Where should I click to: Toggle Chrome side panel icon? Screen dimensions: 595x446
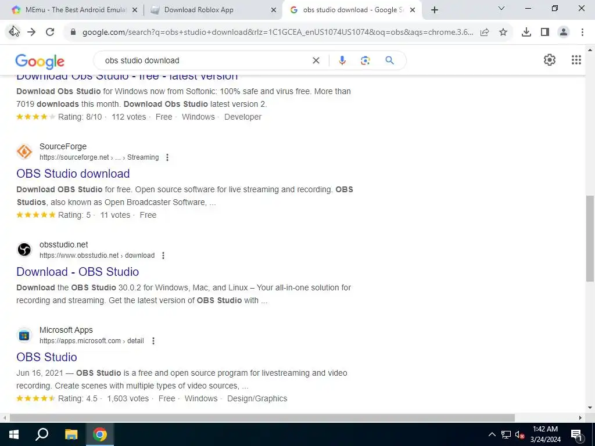pyautogui.click(x=545, y=33)
